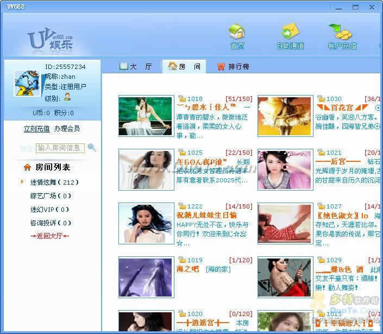Click the user avatar picture

click(27, 83)
